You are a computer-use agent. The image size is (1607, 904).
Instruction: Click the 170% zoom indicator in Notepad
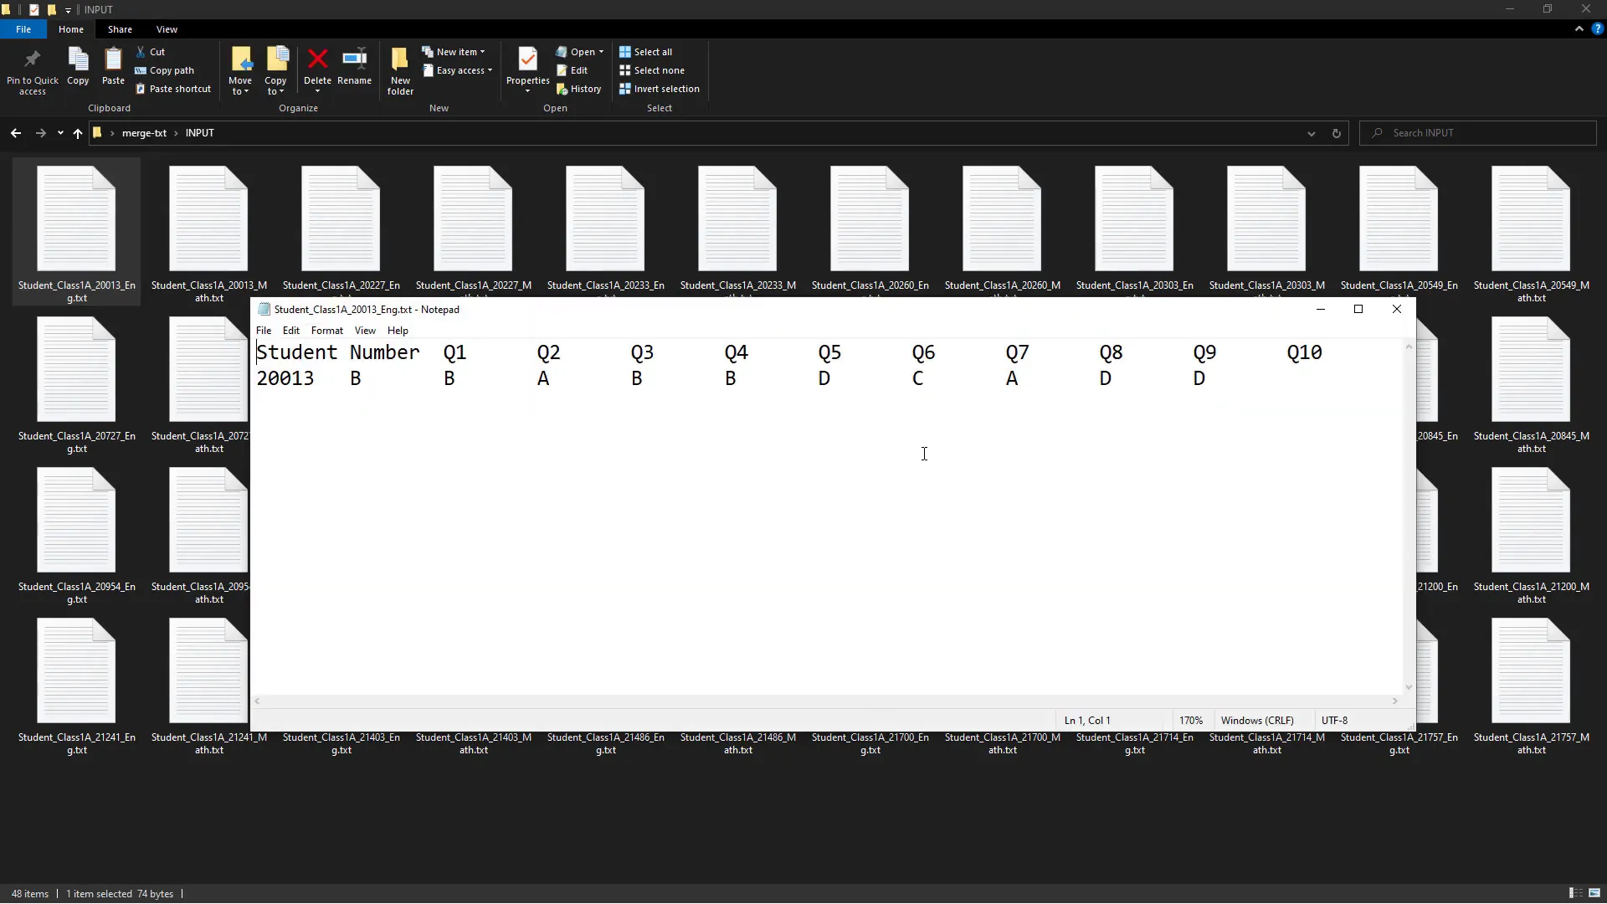point(1190,720)
